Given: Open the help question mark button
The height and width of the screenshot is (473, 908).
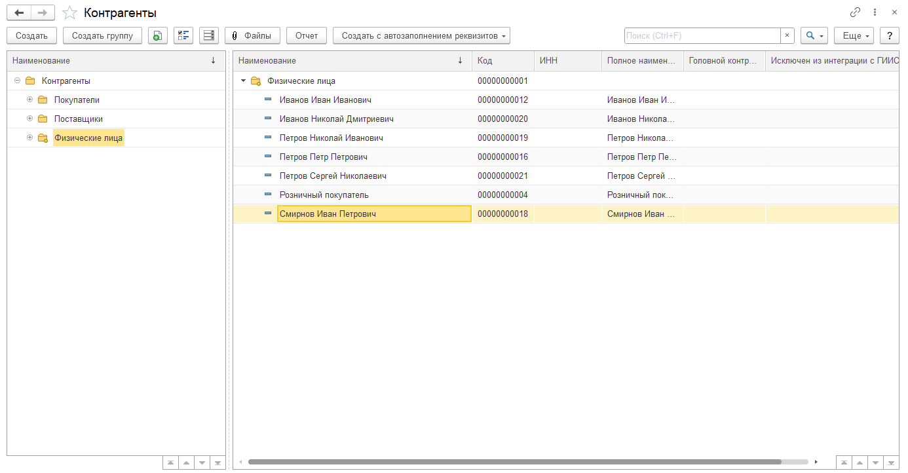Looking at the screenshot, I should click(x=889, y=35).
